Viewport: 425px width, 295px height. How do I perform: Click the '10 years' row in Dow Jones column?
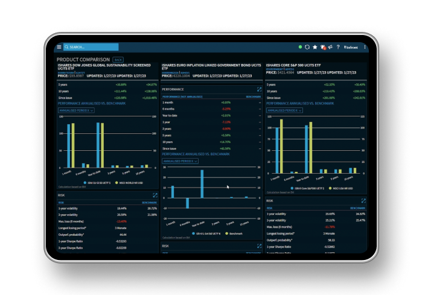click(107, 91)
